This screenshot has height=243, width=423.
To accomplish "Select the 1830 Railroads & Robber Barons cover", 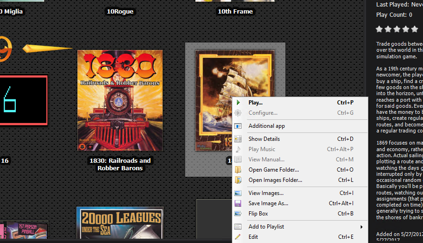I will click(120, 100).
